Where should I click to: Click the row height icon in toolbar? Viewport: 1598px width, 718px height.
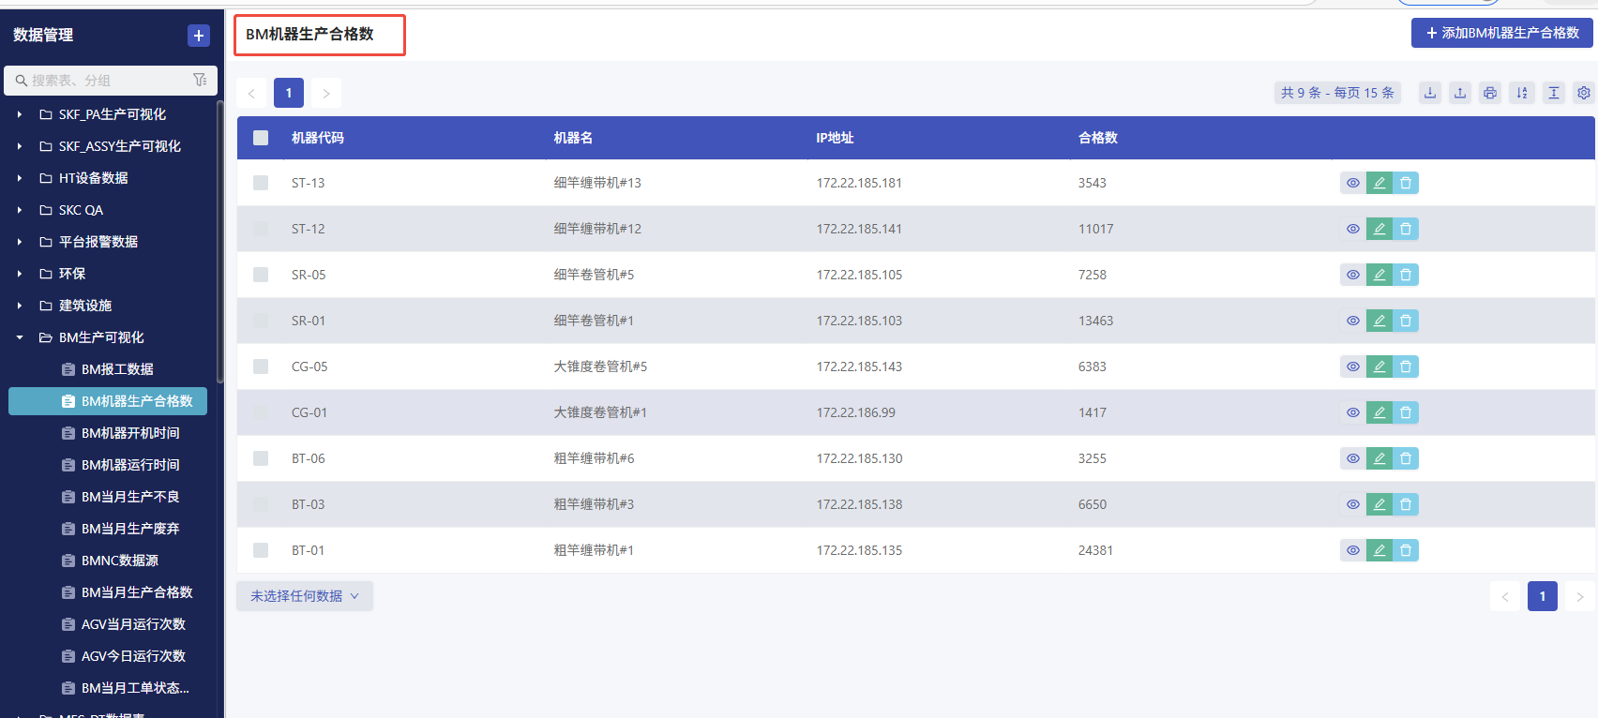(x=1554, y=93)
